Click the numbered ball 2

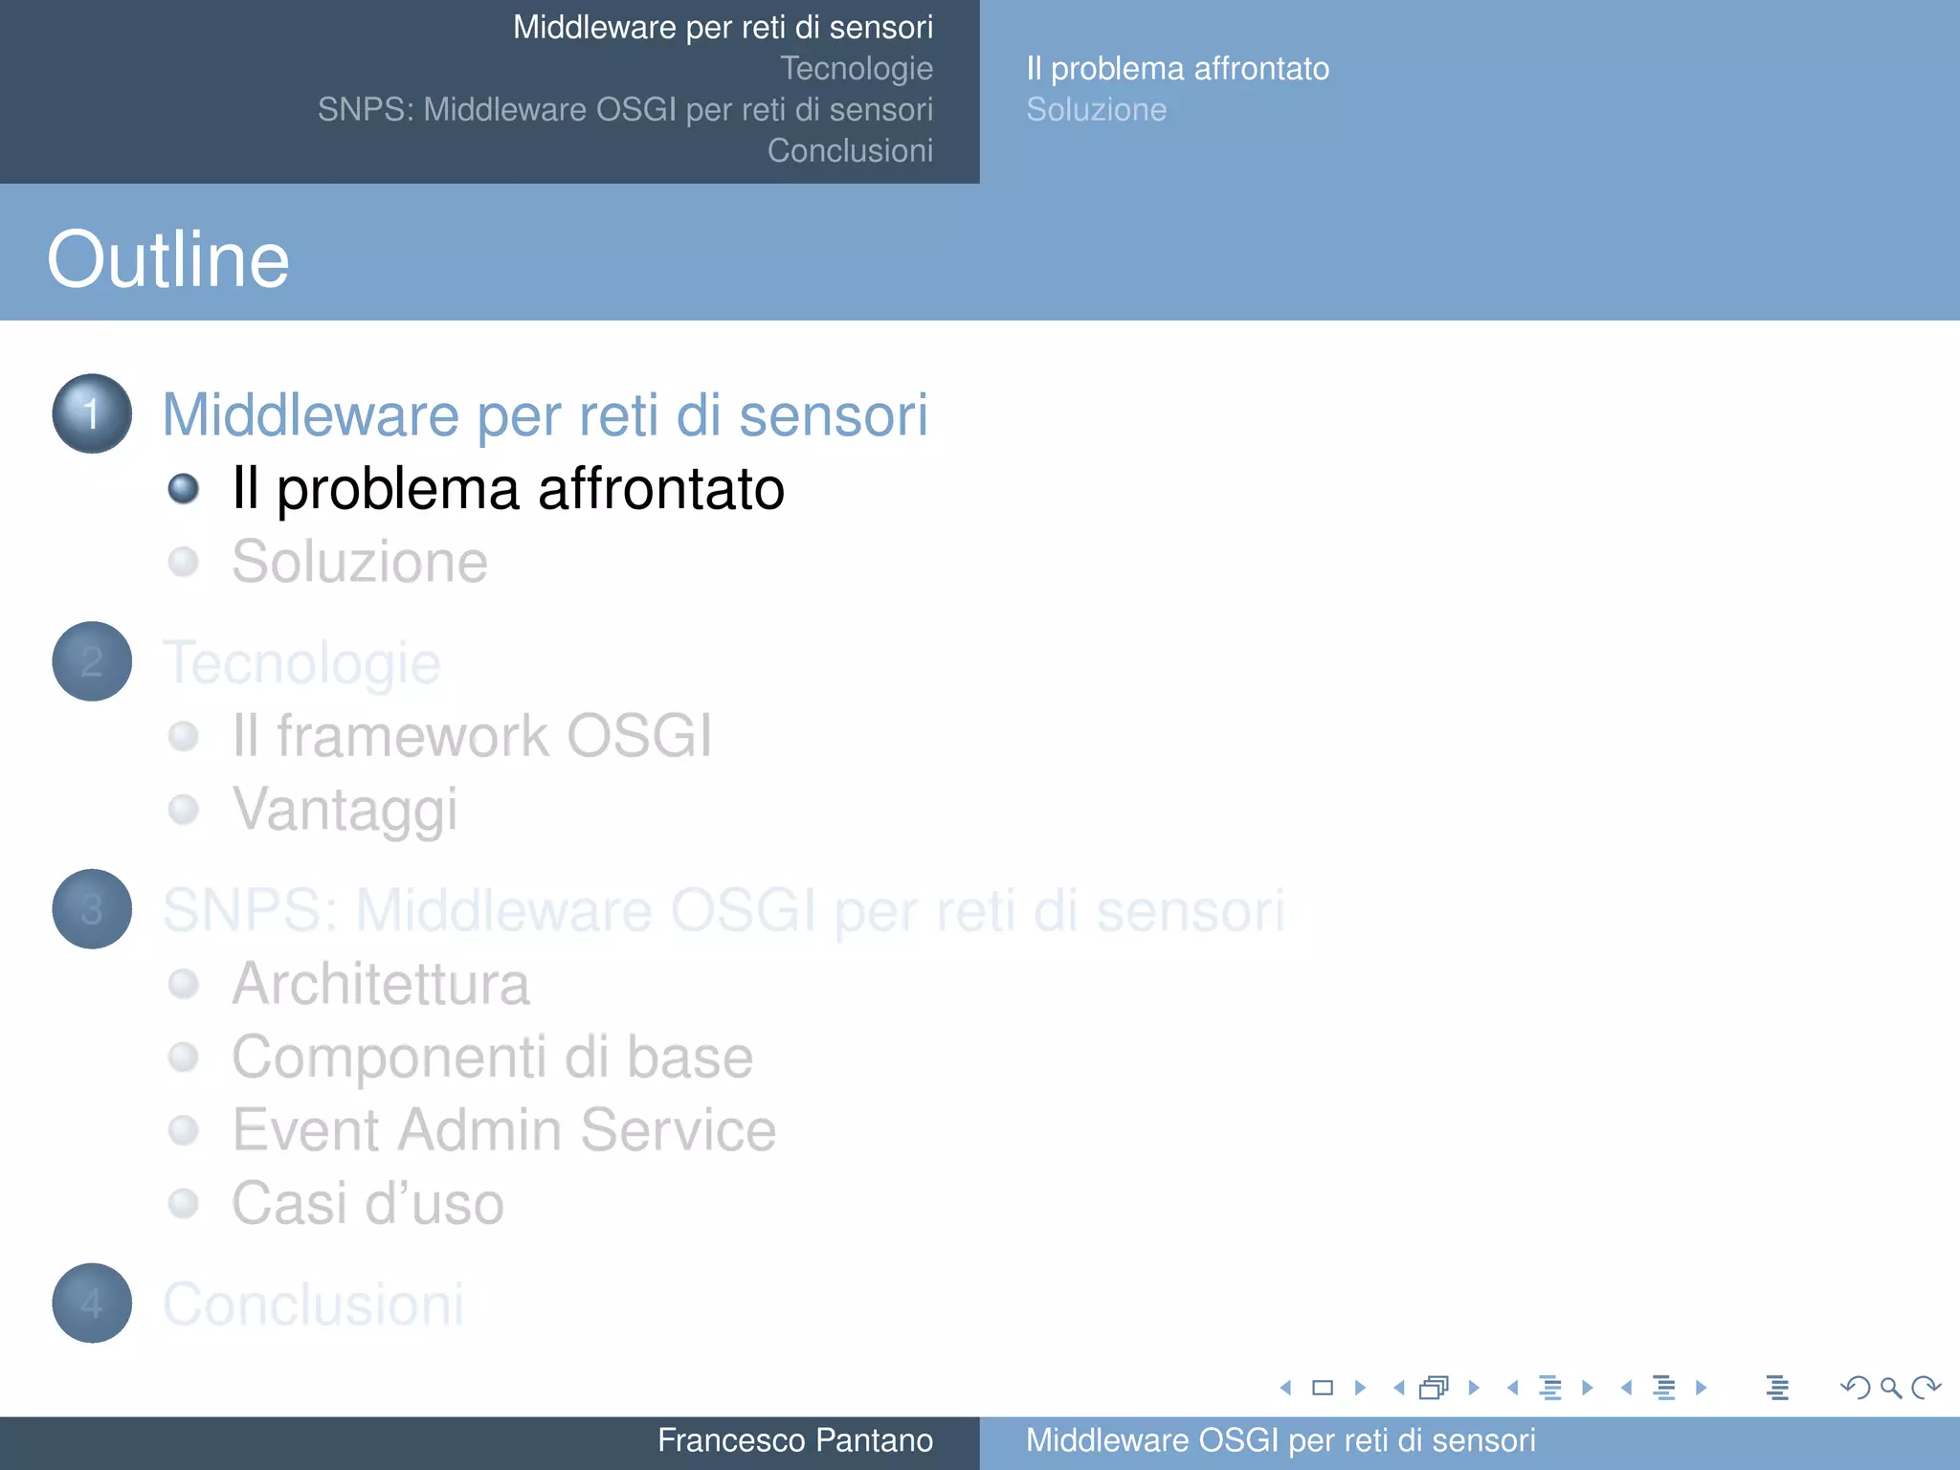pyautogui.click(x=92, y=661)
